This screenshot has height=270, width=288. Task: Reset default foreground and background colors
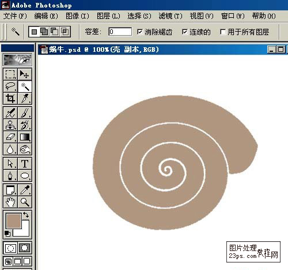7,233
